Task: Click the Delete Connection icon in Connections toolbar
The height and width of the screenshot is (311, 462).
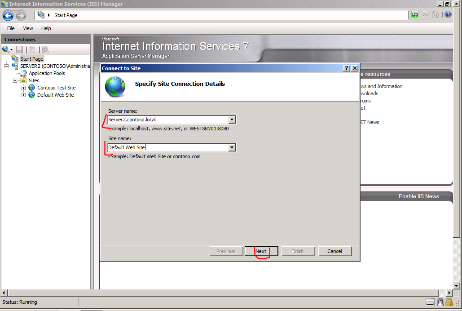Action: coord(45,49)
